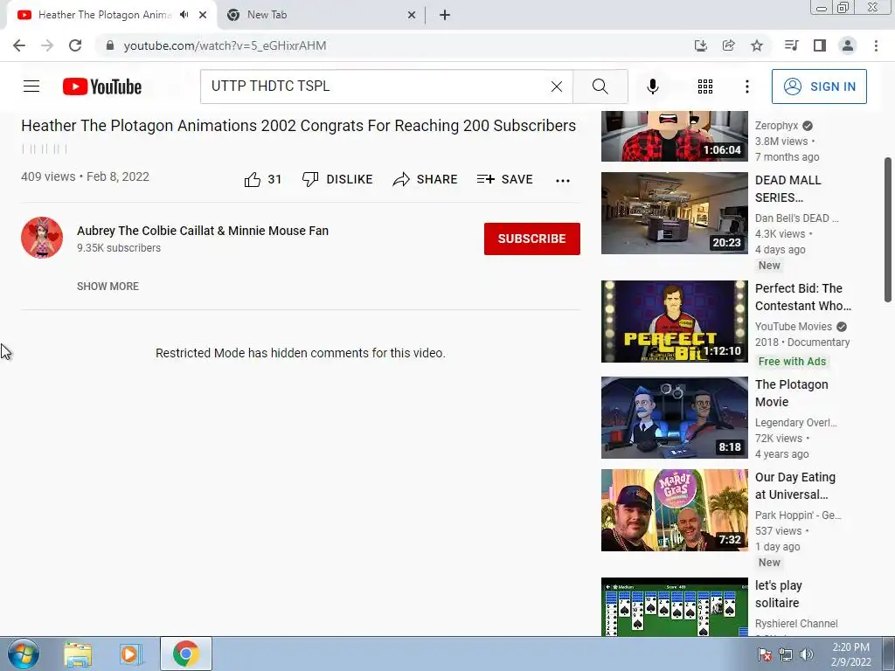Open a new browser tab with plus
The image size is (895, 671).
point(445,16)
